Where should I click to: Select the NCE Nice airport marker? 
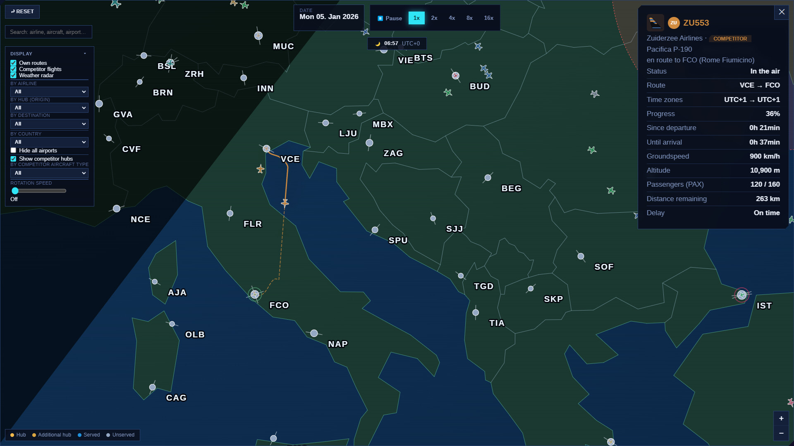pyautogui.click(x=117, y=209)
